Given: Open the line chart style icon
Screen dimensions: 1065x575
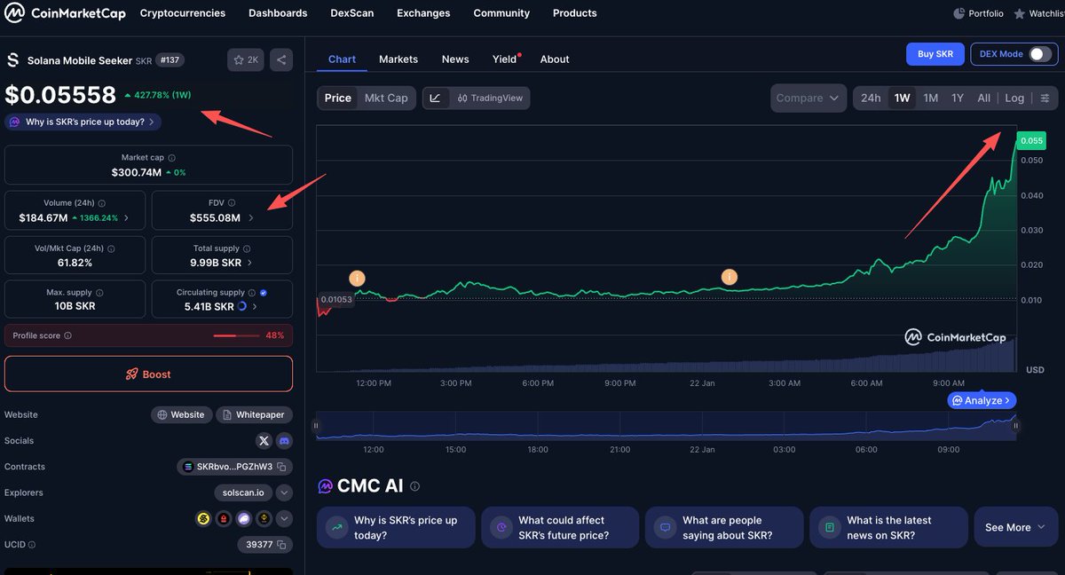Looking at the screenshot, I should pyautogui.click(x=435, y=98).
